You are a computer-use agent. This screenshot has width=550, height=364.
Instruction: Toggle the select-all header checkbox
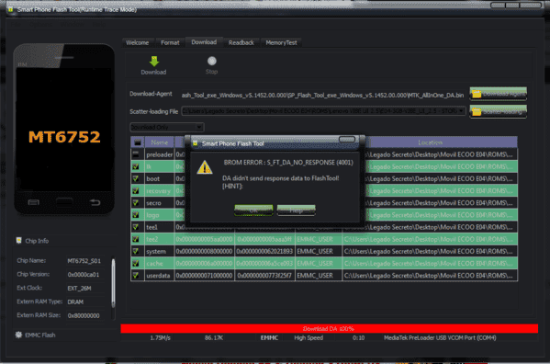click(137, 142)
